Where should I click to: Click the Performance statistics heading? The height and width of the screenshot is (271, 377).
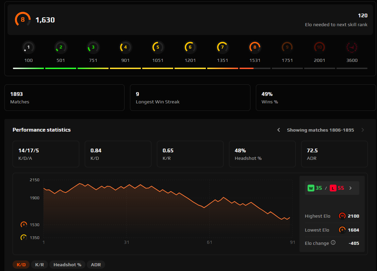click(x=42, y=130)
